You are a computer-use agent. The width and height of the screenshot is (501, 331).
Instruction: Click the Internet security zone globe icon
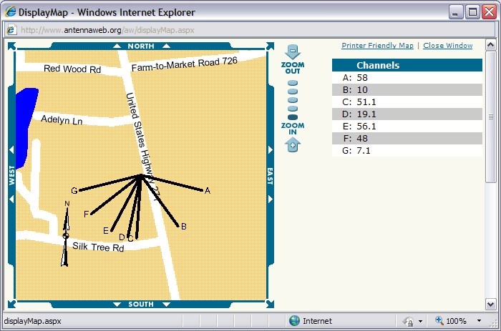[x=294, y=321]
